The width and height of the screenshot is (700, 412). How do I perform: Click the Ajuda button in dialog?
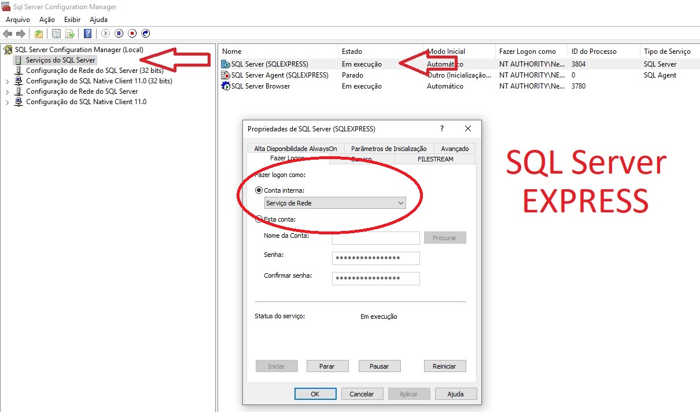(x=455, y=393)
